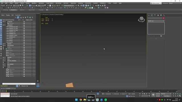Click the Auto Key button
This screenshot has width=182, height=102.
pyautogui.click(x=158, y=94)
